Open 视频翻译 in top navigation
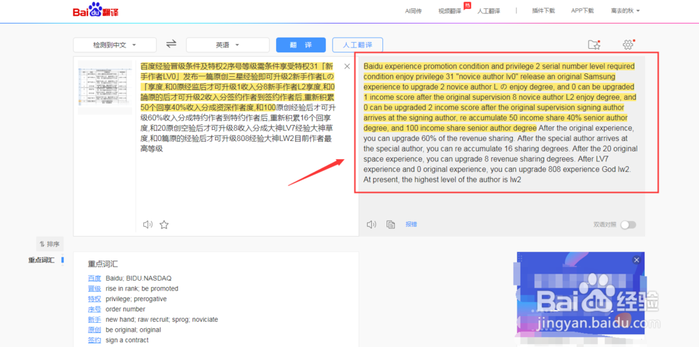This screenshot has height=347, width=699. pyautogui.click(x=449, y=10)
